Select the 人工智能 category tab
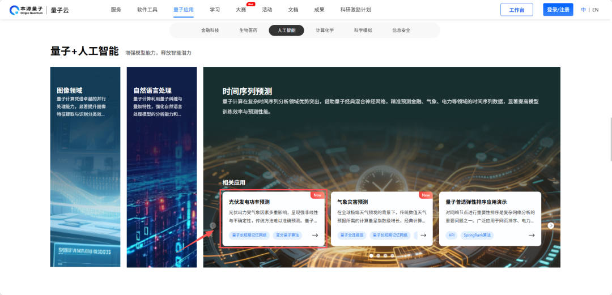The image size is (612, 295). pyautogui.click(x=287, y=30)
